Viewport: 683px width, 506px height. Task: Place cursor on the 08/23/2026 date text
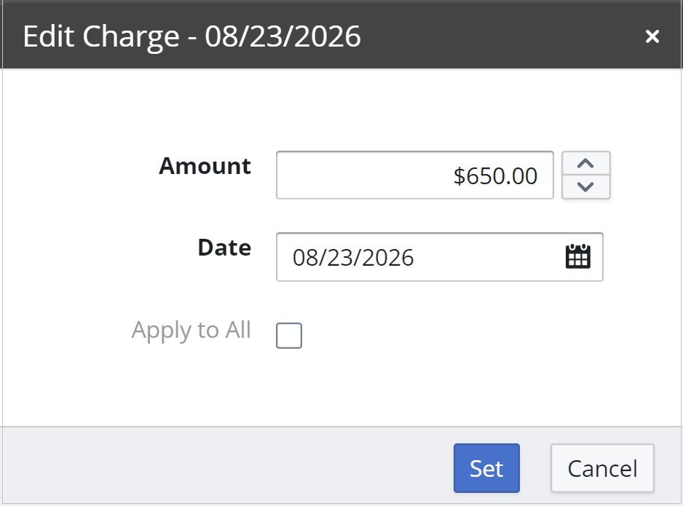pyautogui.click(x=353, y=257)
